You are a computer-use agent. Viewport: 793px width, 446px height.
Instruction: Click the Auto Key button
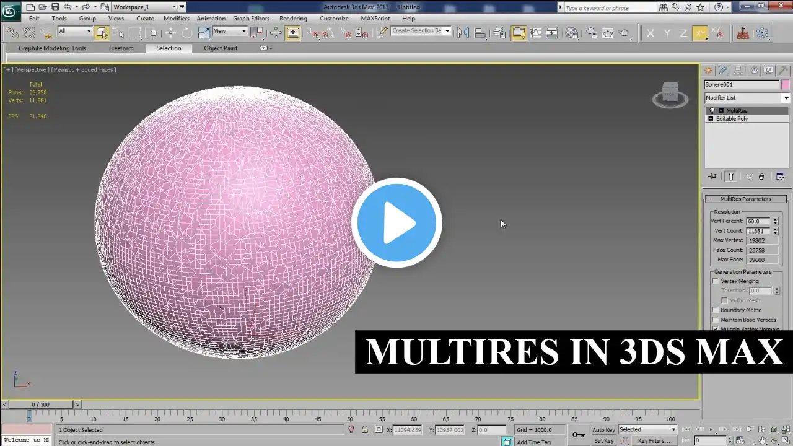(603, 430)
